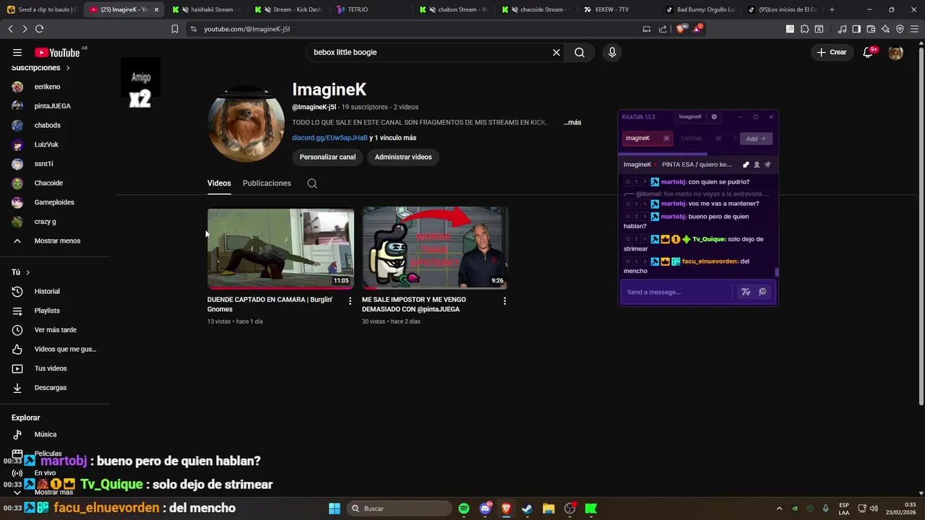Viewport: 925px width, 520px height.
Task: Open KickTalk chatters user icon
Action: [757, 165]
